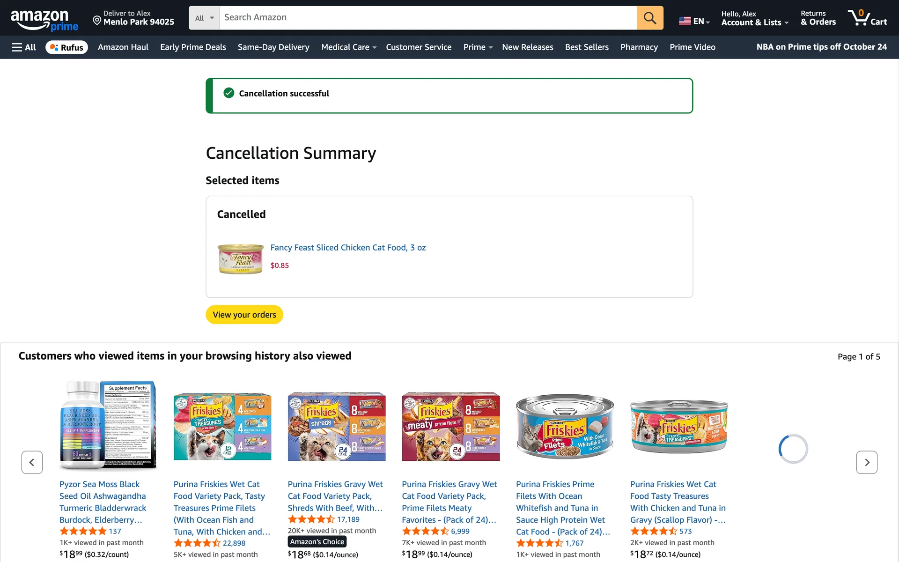The image size is (899, 562).
Task: Go to previous carousel page
Action: [x=32, y=462]
